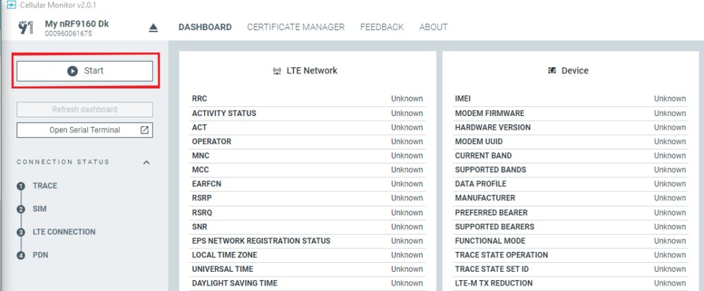Click the play icon inside Start button

[x=73, y=71]
